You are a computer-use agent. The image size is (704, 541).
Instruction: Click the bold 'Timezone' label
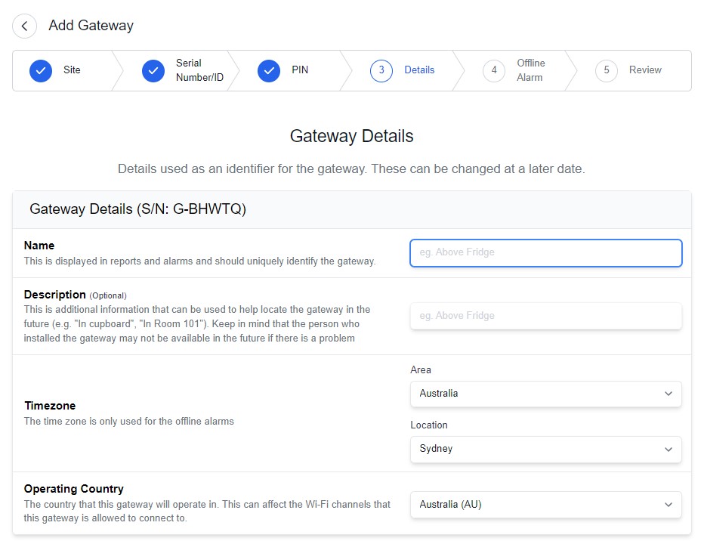[x=50, y=406]
